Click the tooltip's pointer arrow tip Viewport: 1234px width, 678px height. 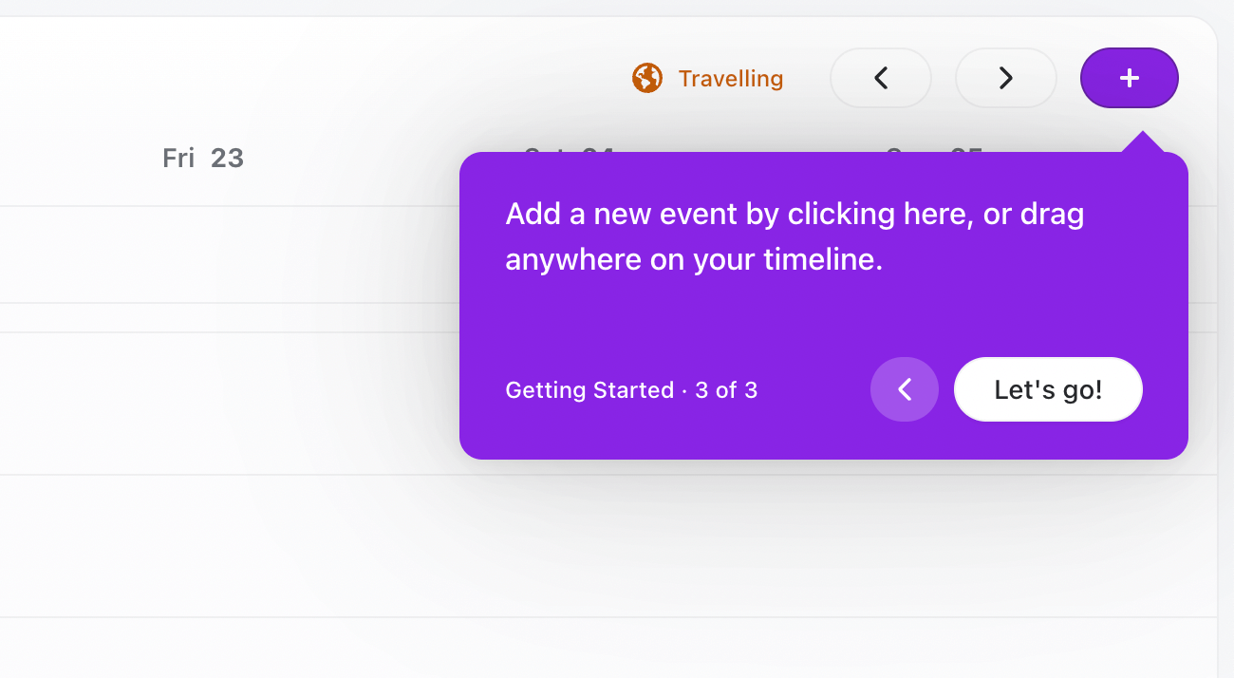point(1142,139)
